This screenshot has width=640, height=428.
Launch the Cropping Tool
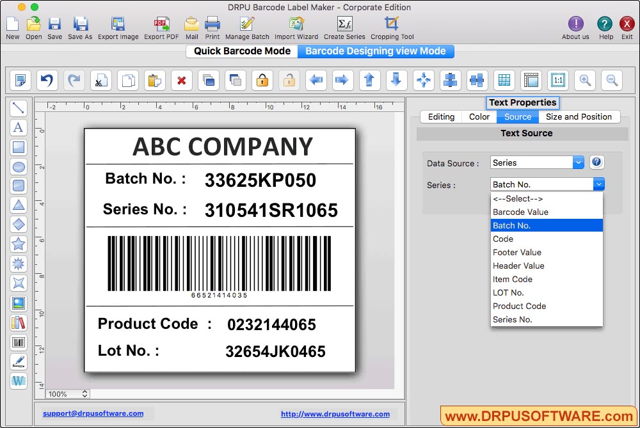[x=391, y=27]
